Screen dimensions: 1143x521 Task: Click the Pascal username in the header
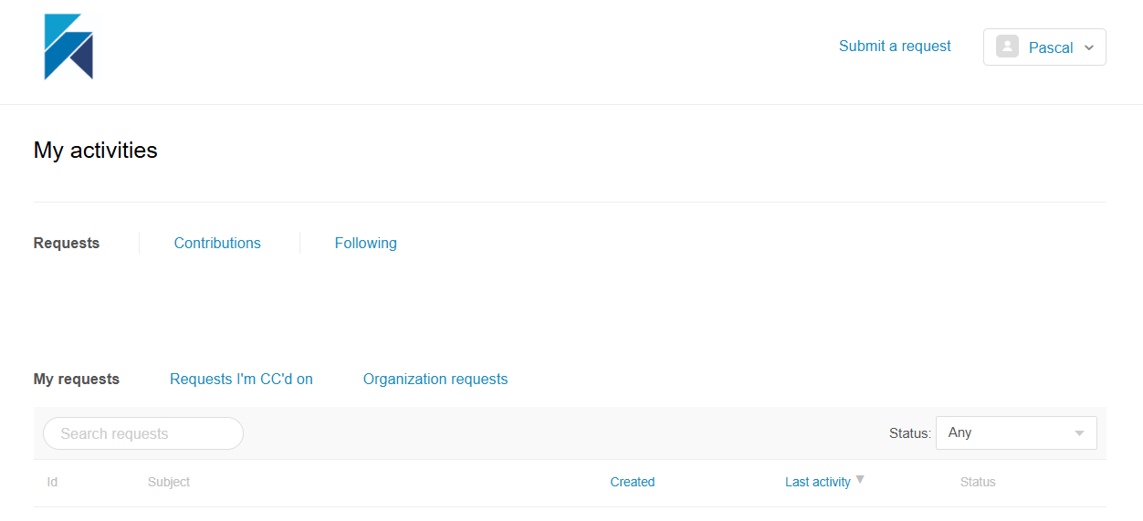click(1051, 48)
